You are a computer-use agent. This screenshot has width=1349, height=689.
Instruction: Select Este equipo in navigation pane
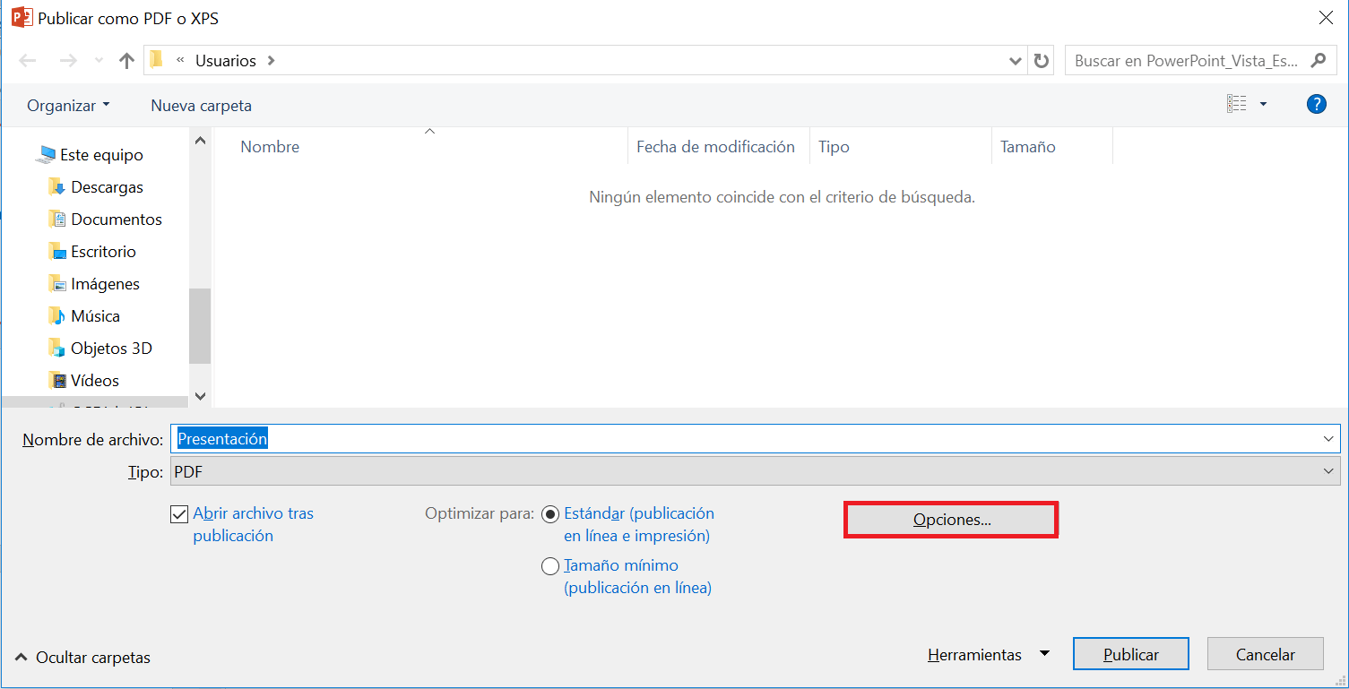coord(101,155)
